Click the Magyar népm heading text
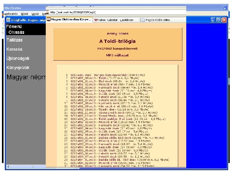The height and width of the screenshot is (174, 232). click(x=26, y=77)
